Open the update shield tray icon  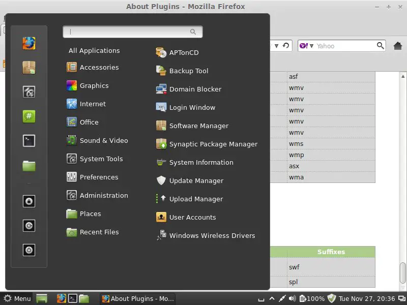point(332,299)
